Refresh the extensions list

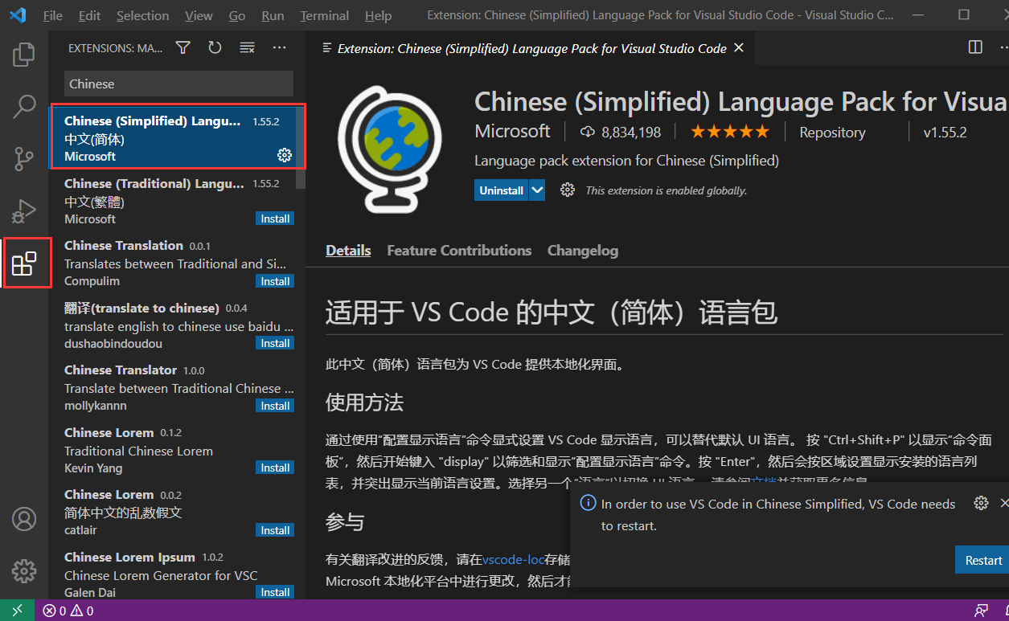(x=215, y=48)
